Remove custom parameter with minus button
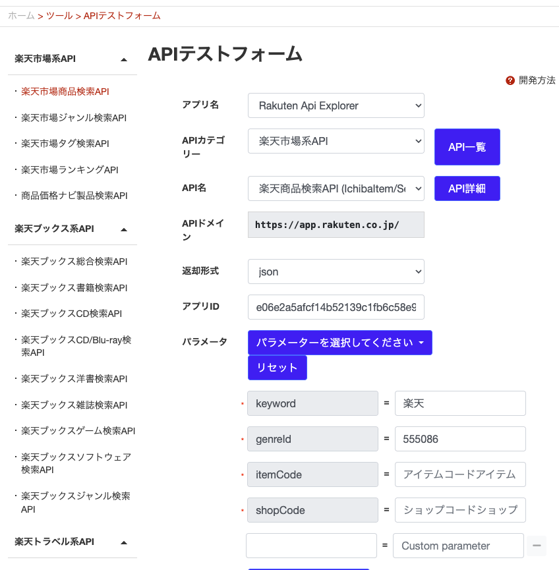The image size is (559, 570). click(537, 545)
